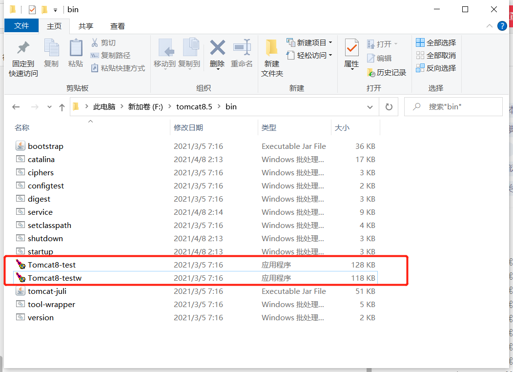Click the Paste (粘贴) ribbon icon
The image size is (513, 372).
click(x=76, y=48)
